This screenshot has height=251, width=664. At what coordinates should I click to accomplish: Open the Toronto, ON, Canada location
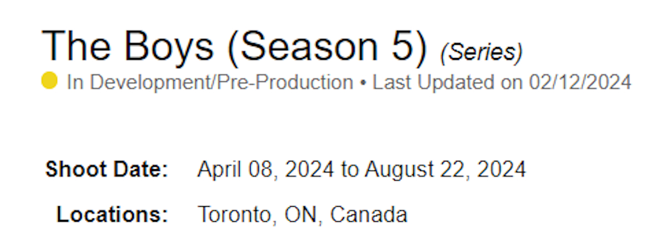click(x=302, y=215)
